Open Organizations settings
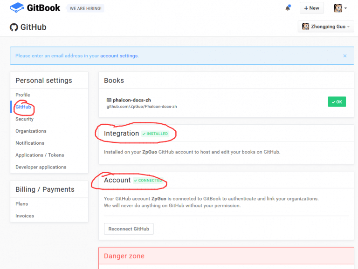 click(31, 131)
